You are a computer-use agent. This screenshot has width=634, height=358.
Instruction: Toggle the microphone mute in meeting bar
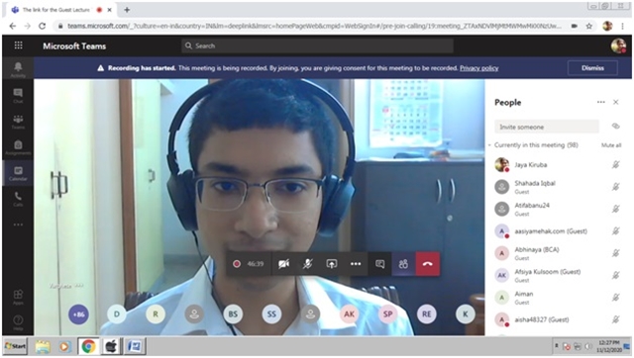[307, 264]
